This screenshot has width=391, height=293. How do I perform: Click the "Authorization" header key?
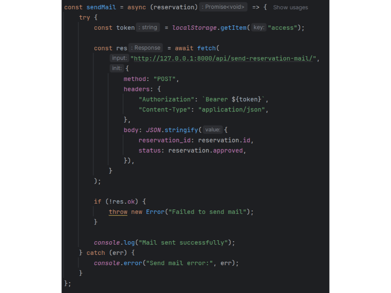[167, 100]
